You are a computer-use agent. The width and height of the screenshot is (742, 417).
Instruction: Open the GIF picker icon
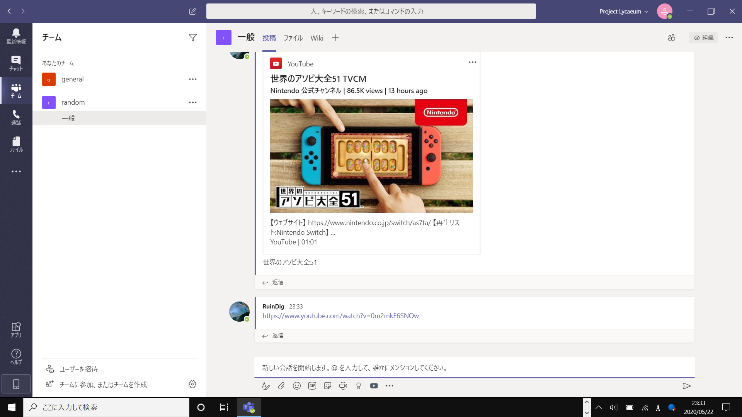click(x=312, y=386)
